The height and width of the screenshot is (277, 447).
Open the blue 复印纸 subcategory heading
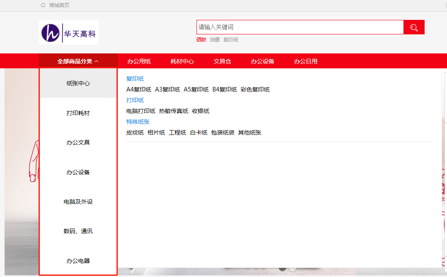135,79
